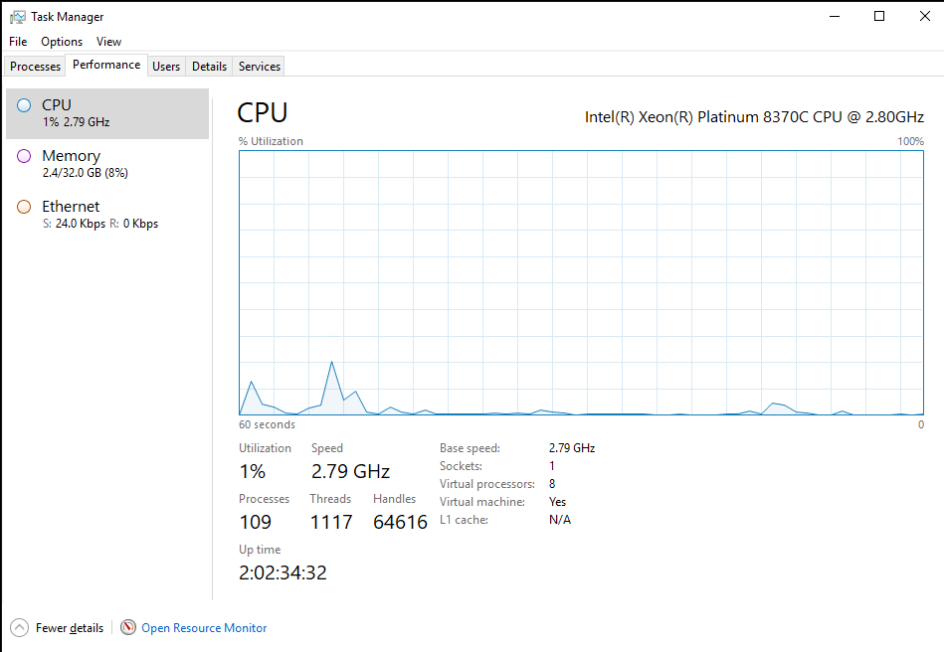
Task: Click the purple Memory circle icon
Action: (x=24, y=156)
